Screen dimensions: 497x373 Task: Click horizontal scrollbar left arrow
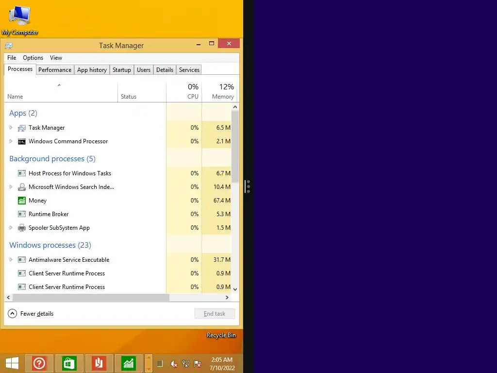point(9,298)
